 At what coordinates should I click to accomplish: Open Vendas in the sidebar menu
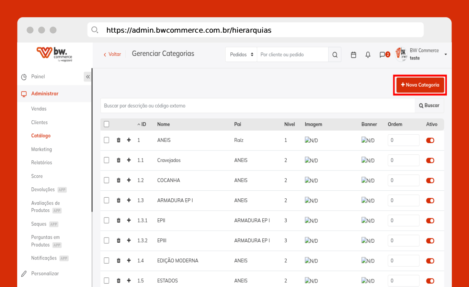click(x=39, y=109)
